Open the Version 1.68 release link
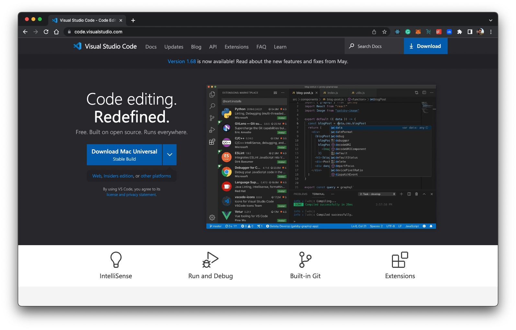Screen dimensions: 516x330 (x=182, y=61)
